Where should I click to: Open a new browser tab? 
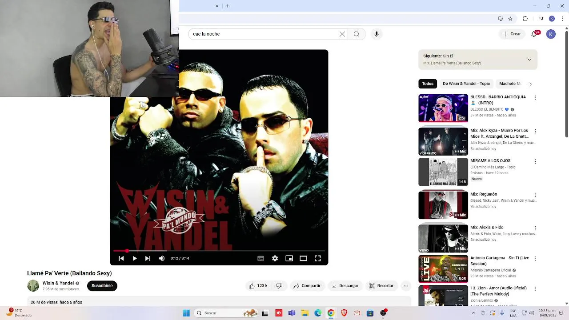pos(228,6)
